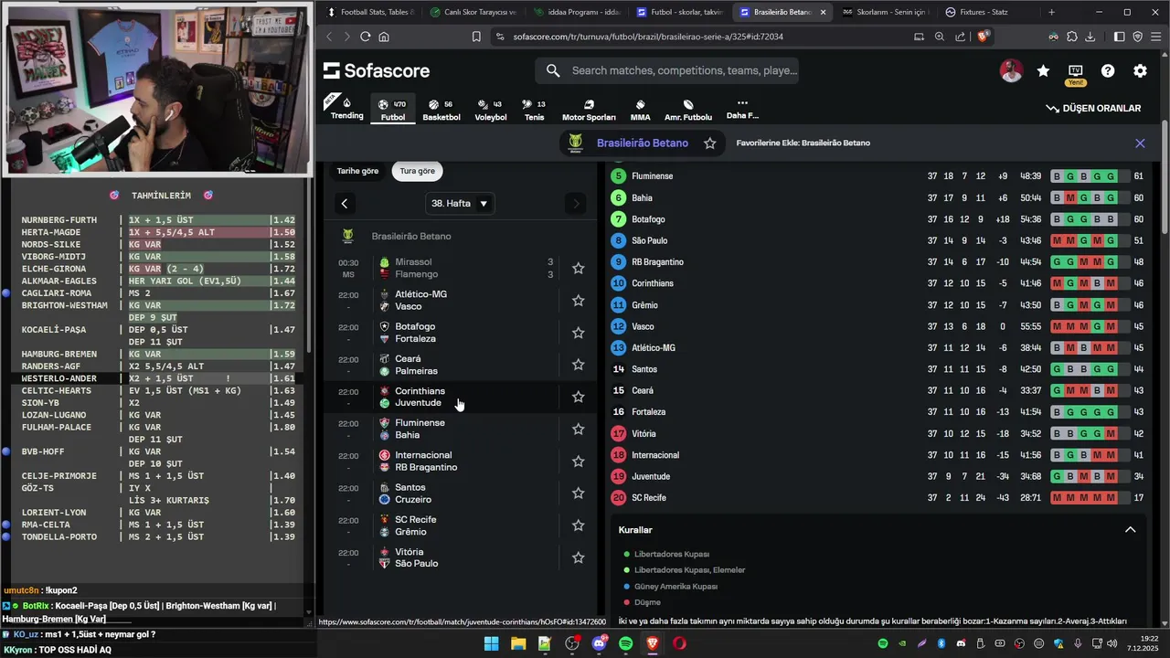Open a new browser tab
The image size is (1170, 658).
coord(1051,12)
